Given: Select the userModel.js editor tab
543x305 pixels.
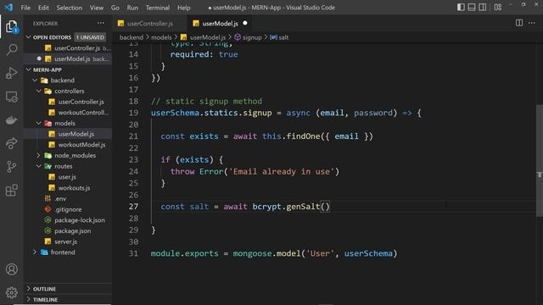Looking at the screenshot, I should pos(221,24).
